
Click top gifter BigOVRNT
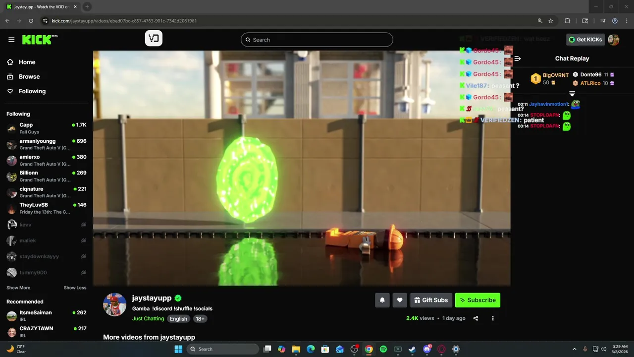click(x=555, y=75)
